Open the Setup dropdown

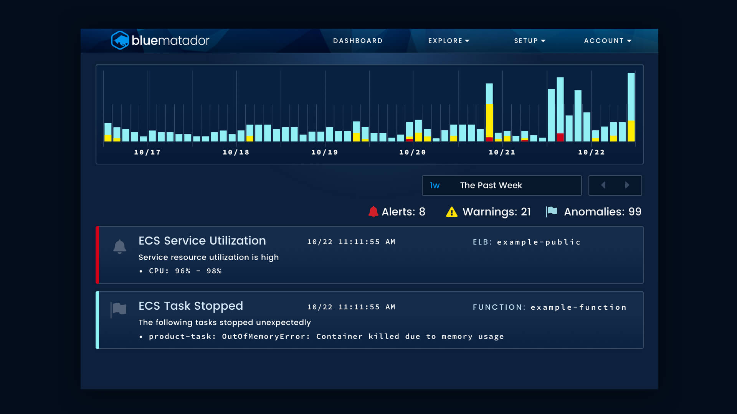coord(530,41)
